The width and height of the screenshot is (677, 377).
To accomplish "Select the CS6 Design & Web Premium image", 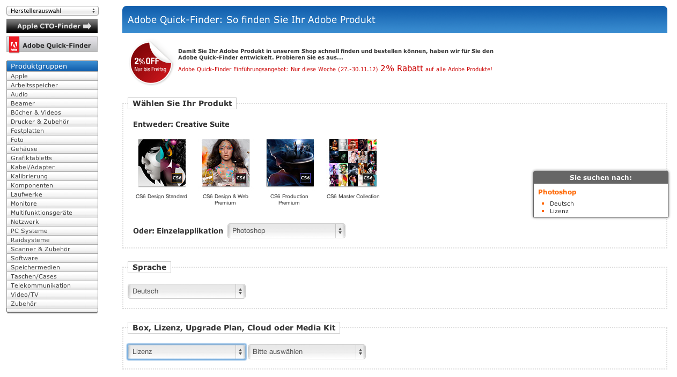I will point(225,163).
